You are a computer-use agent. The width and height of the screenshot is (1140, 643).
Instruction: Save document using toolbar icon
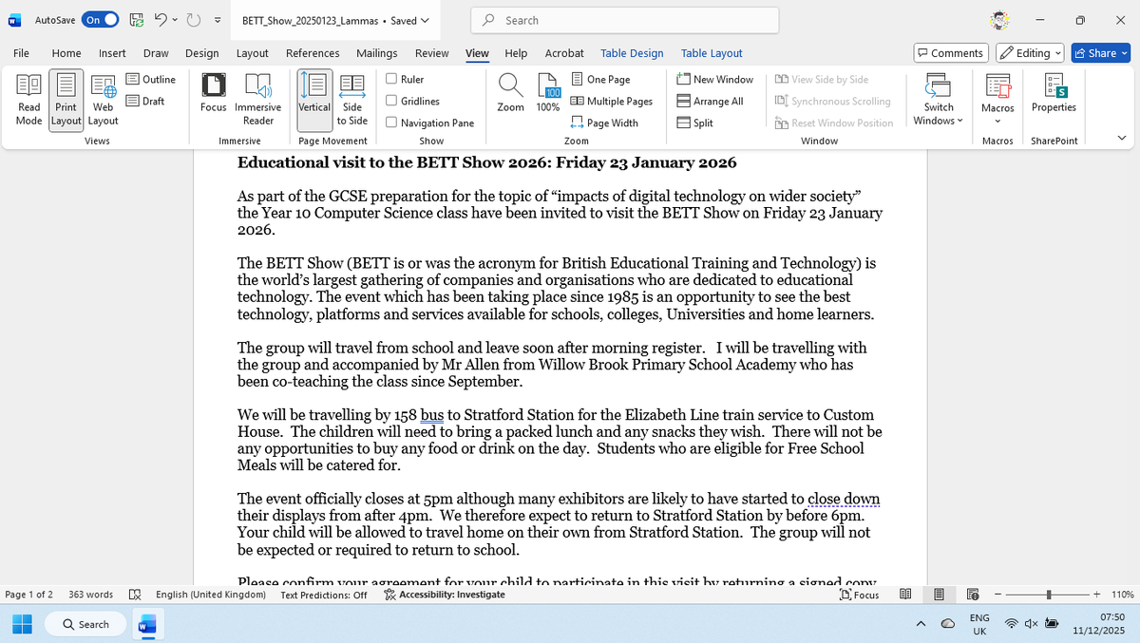[136, 20]
